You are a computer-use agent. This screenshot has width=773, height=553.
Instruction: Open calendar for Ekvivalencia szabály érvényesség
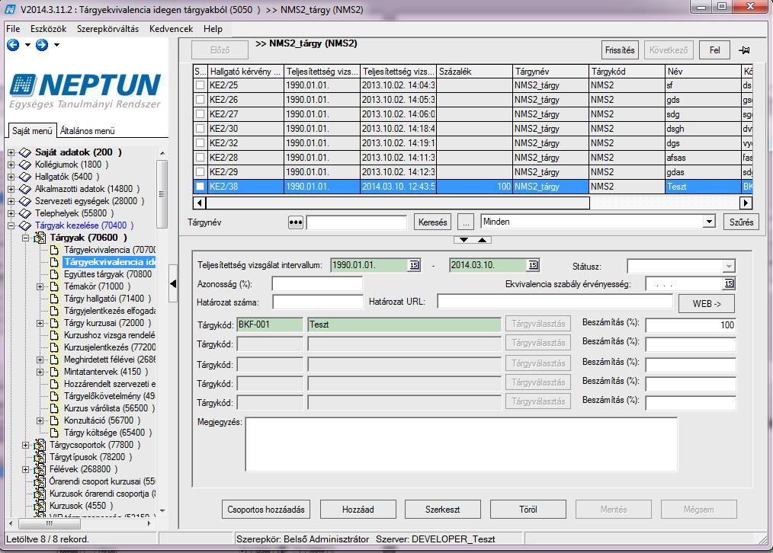729,283
